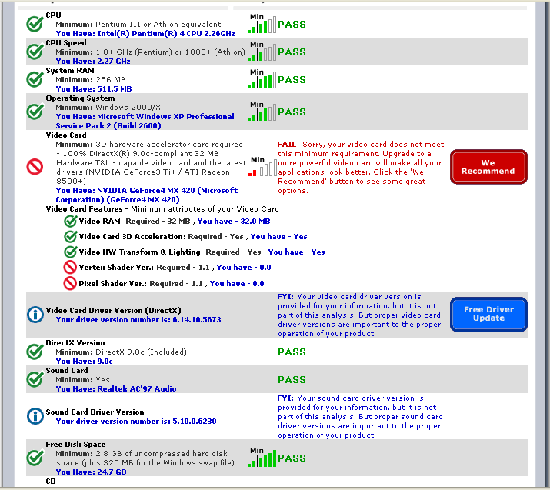Viewport: 550px width, 490px height.
Task: Click the green check next to Video RAM
Action: pos(71,222)
